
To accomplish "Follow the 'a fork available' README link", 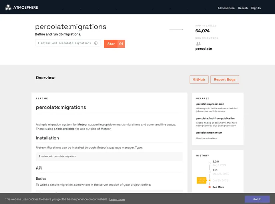I will (x=64, y=129).
